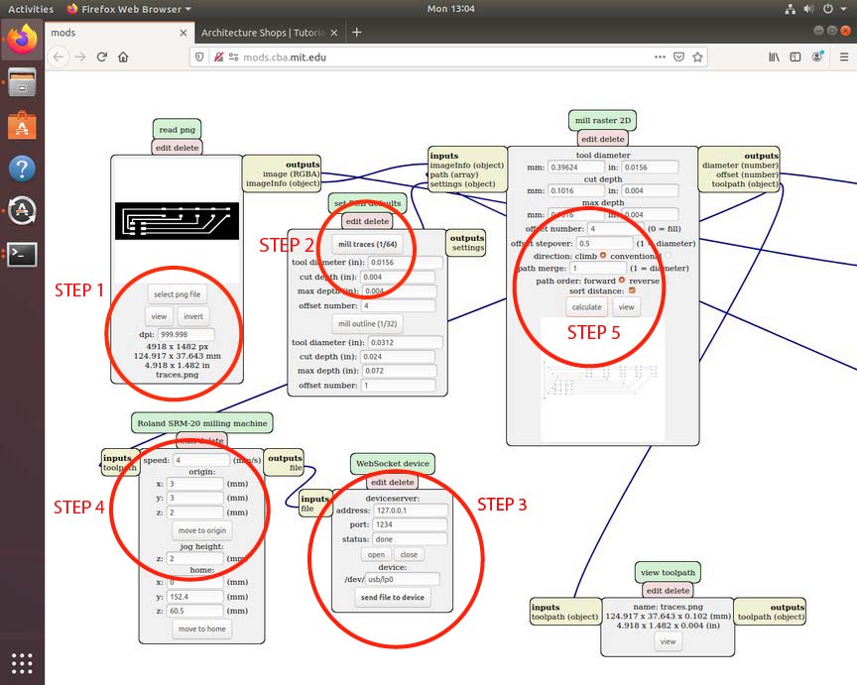Viewport: 857px width, 685px height.
Task: Open the page actions ellipsis menu
Action: point(660,57)
